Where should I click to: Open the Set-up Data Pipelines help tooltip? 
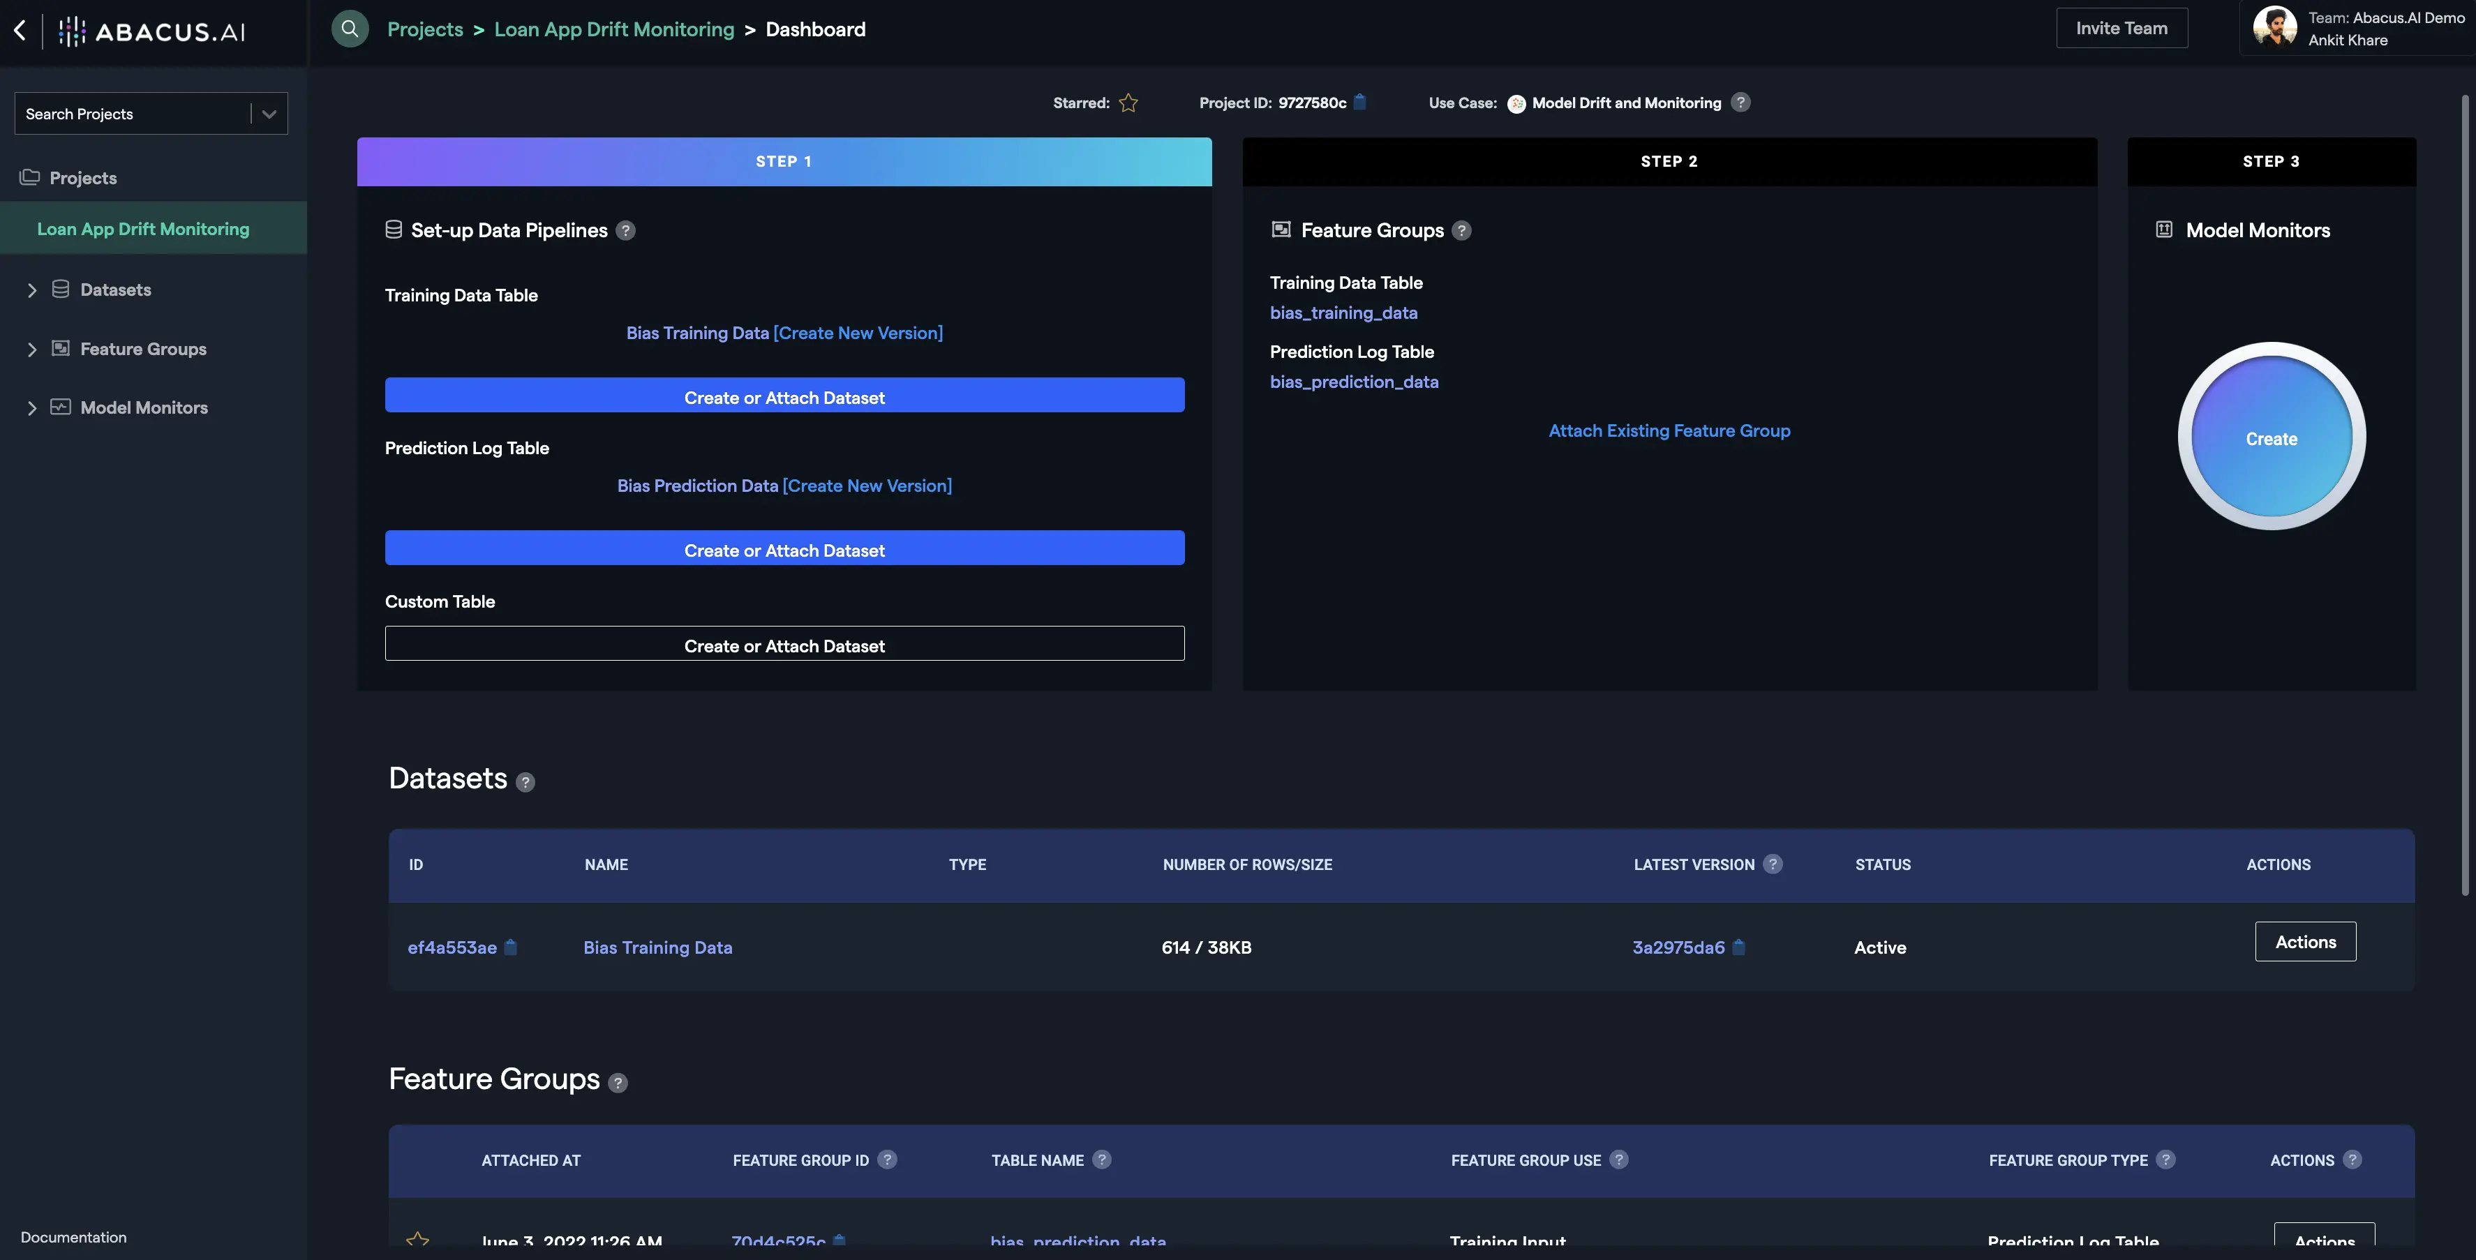coord(626,231)
